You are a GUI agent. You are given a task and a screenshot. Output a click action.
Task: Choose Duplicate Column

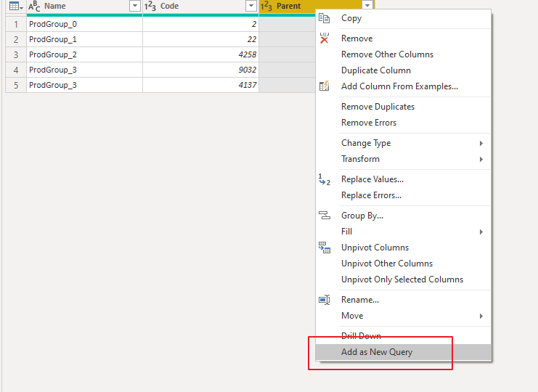tap(404, 70)
